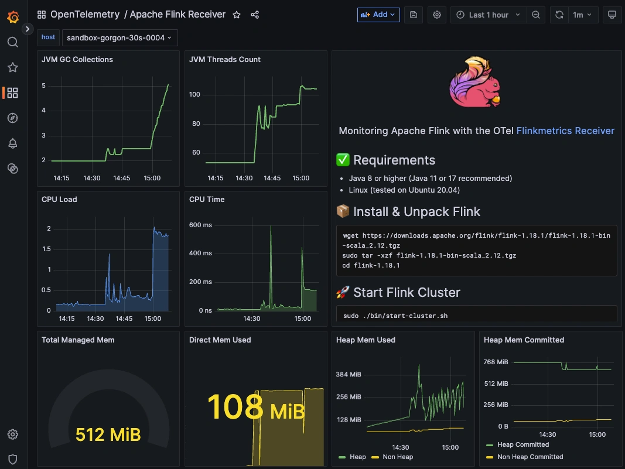
Task: Click the Apache Flink Receiver breadcrumb title
Action: tap(177, 14)
